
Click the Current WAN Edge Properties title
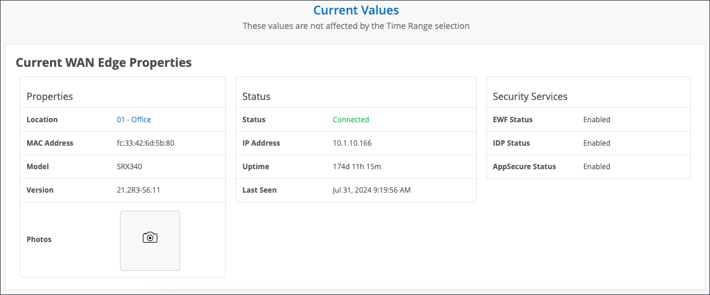pyautogui.click(x=104, y=63)
